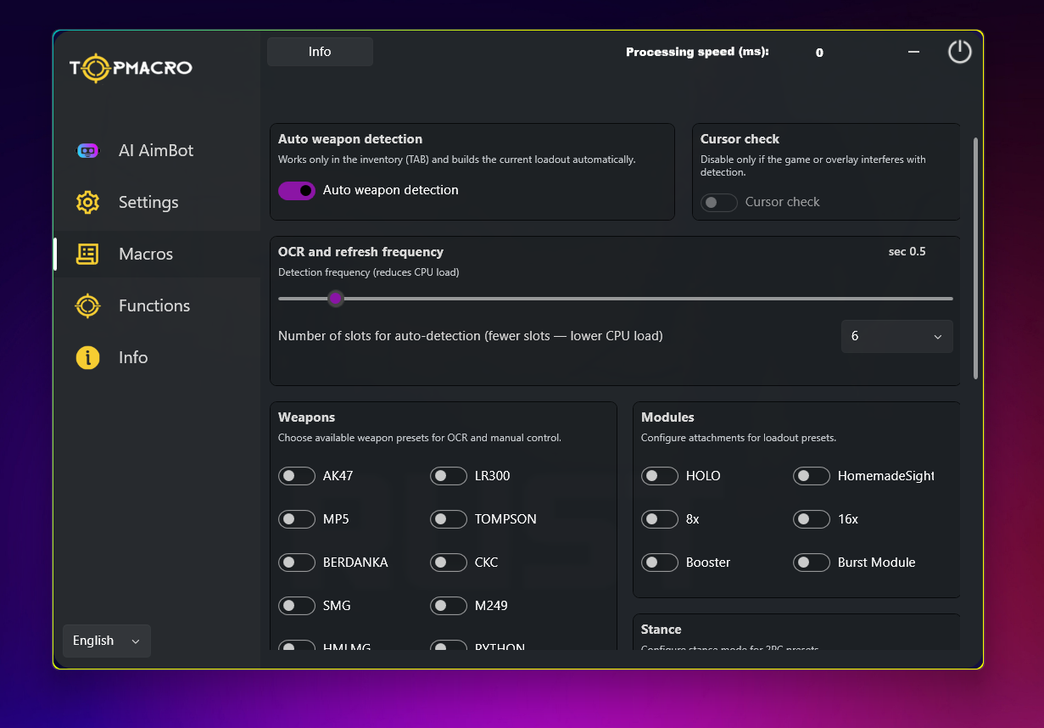The height and width of the screenshot is (728, 1044).
Task: Click the power button icon
Action: click(x=959, y=52)
